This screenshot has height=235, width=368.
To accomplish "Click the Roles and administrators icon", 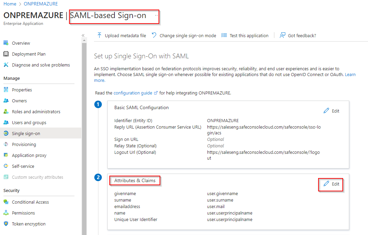I will click(6, 112).
